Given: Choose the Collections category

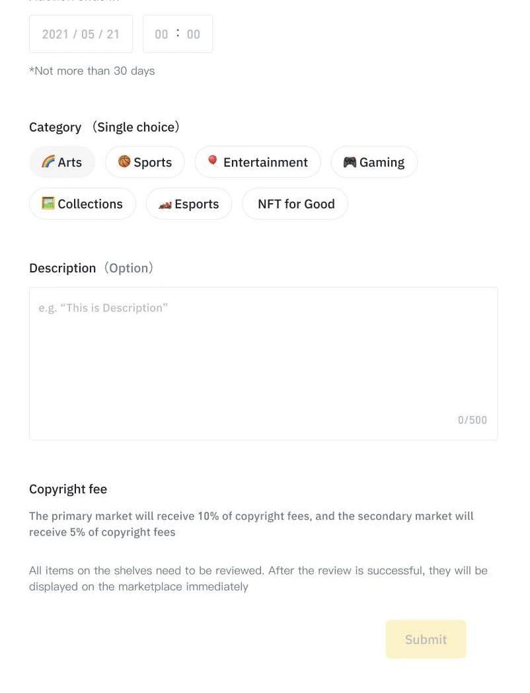Looking at the screenshot, I should click(83, 204).
